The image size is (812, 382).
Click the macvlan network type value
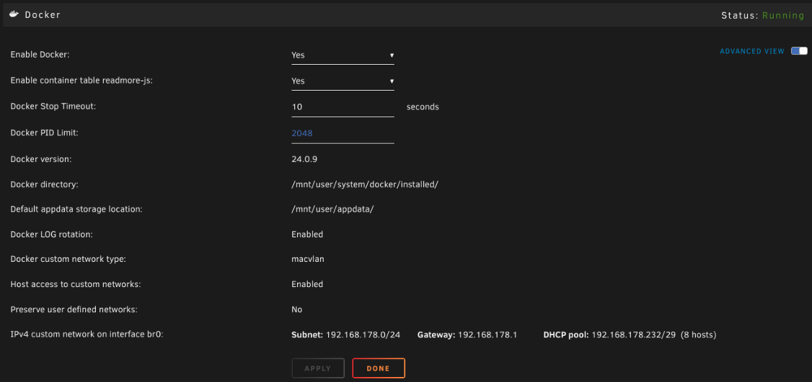pyautogui.click(x=308, y=259)
